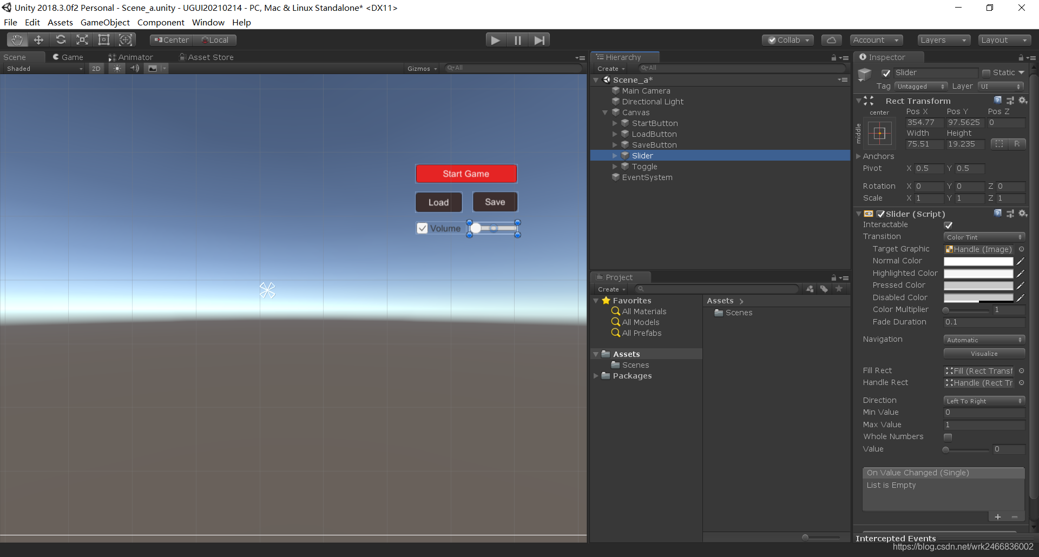The width and height of the screenshot is (1039, 557).
Task: Expand StartButton in Hierarchy
Action: [x=615, y=123]
